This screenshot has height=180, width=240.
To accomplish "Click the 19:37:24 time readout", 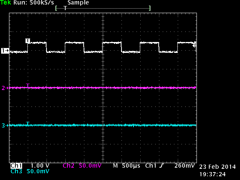I will point(213,174).
